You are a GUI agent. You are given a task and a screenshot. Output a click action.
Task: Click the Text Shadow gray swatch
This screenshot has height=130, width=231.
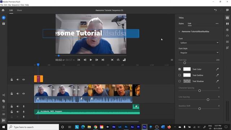[x=187, y=81]
